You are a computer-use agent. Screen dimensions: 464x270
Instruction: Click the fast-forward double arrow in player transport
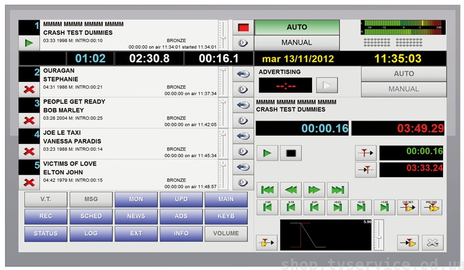(x=314, y=190)
